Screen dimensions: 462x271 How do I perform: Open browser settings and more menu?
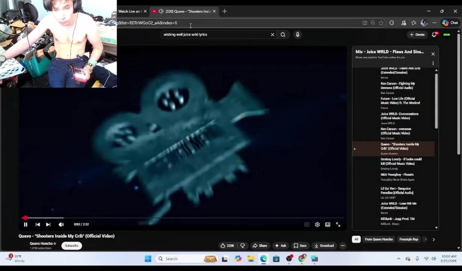click(x=434, y=23)
